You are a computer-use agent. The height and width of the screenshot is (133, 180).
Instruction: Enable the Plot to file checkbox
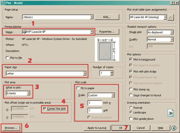[x=7, y=58]
